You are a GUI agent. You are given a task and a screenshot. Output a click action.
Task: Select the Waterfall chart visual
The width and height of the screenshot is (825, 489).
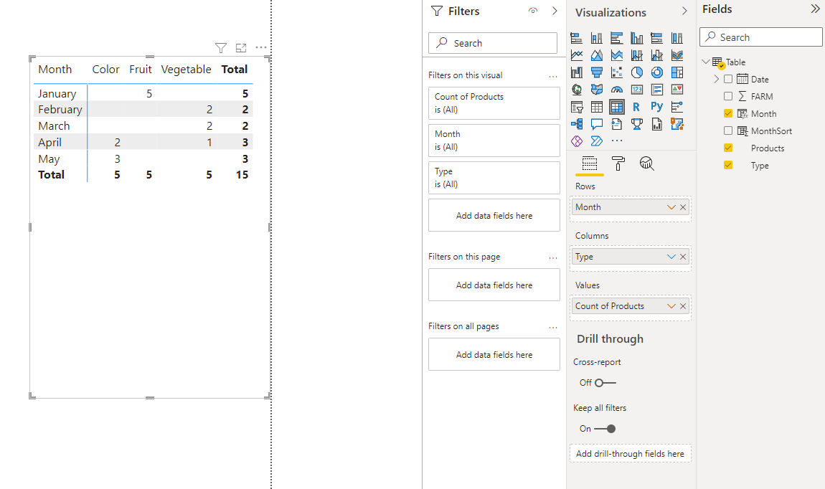click(x=577, y=72)
